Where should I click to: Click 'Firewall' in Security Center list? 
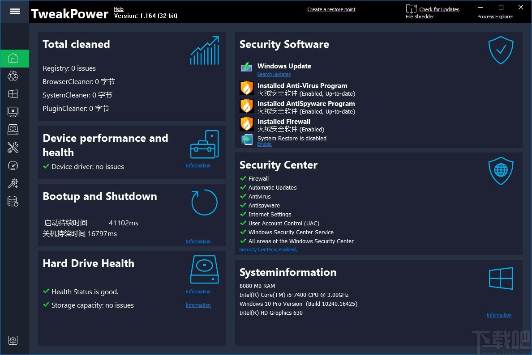coord(258,179)
